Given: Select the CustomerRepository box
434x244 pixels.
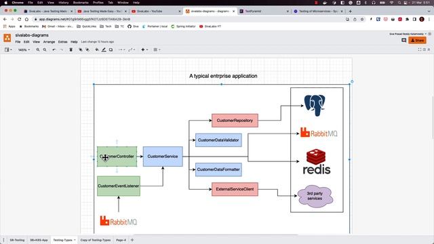Looking at the screenshot, I should pos(235,121).
